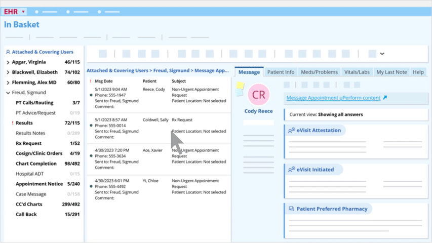This screenshot has height=243, width=432.
Task: Select Reece, Cody message row
Action: click(159, 98)
